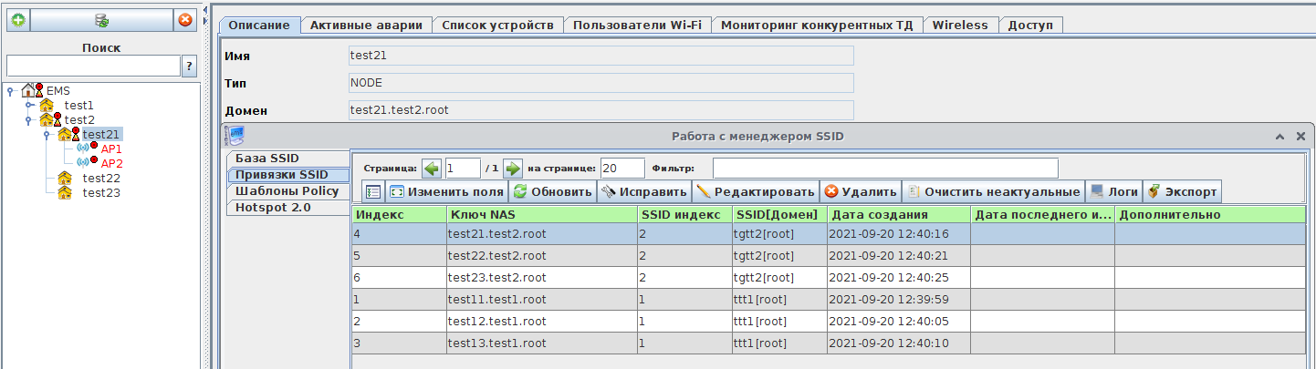Open the Доступ tab
The height and width of the screenshot is (369, 1316).
[1030, 25]
